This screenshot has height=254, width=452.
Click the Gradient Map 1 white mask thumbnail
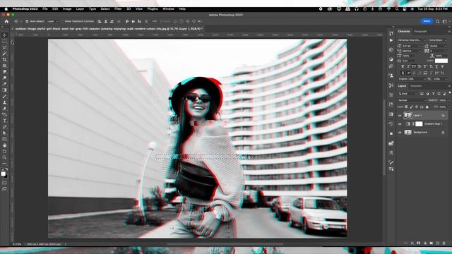point(419,124)
